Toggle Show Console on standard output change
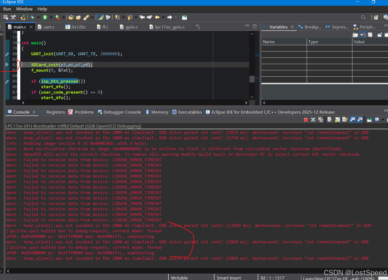 [353, 120]
